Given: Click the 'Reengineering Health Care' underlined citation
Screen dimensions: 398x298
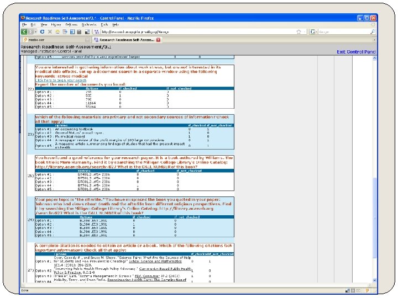Looking at the screenshot, I should pos(146,280).
